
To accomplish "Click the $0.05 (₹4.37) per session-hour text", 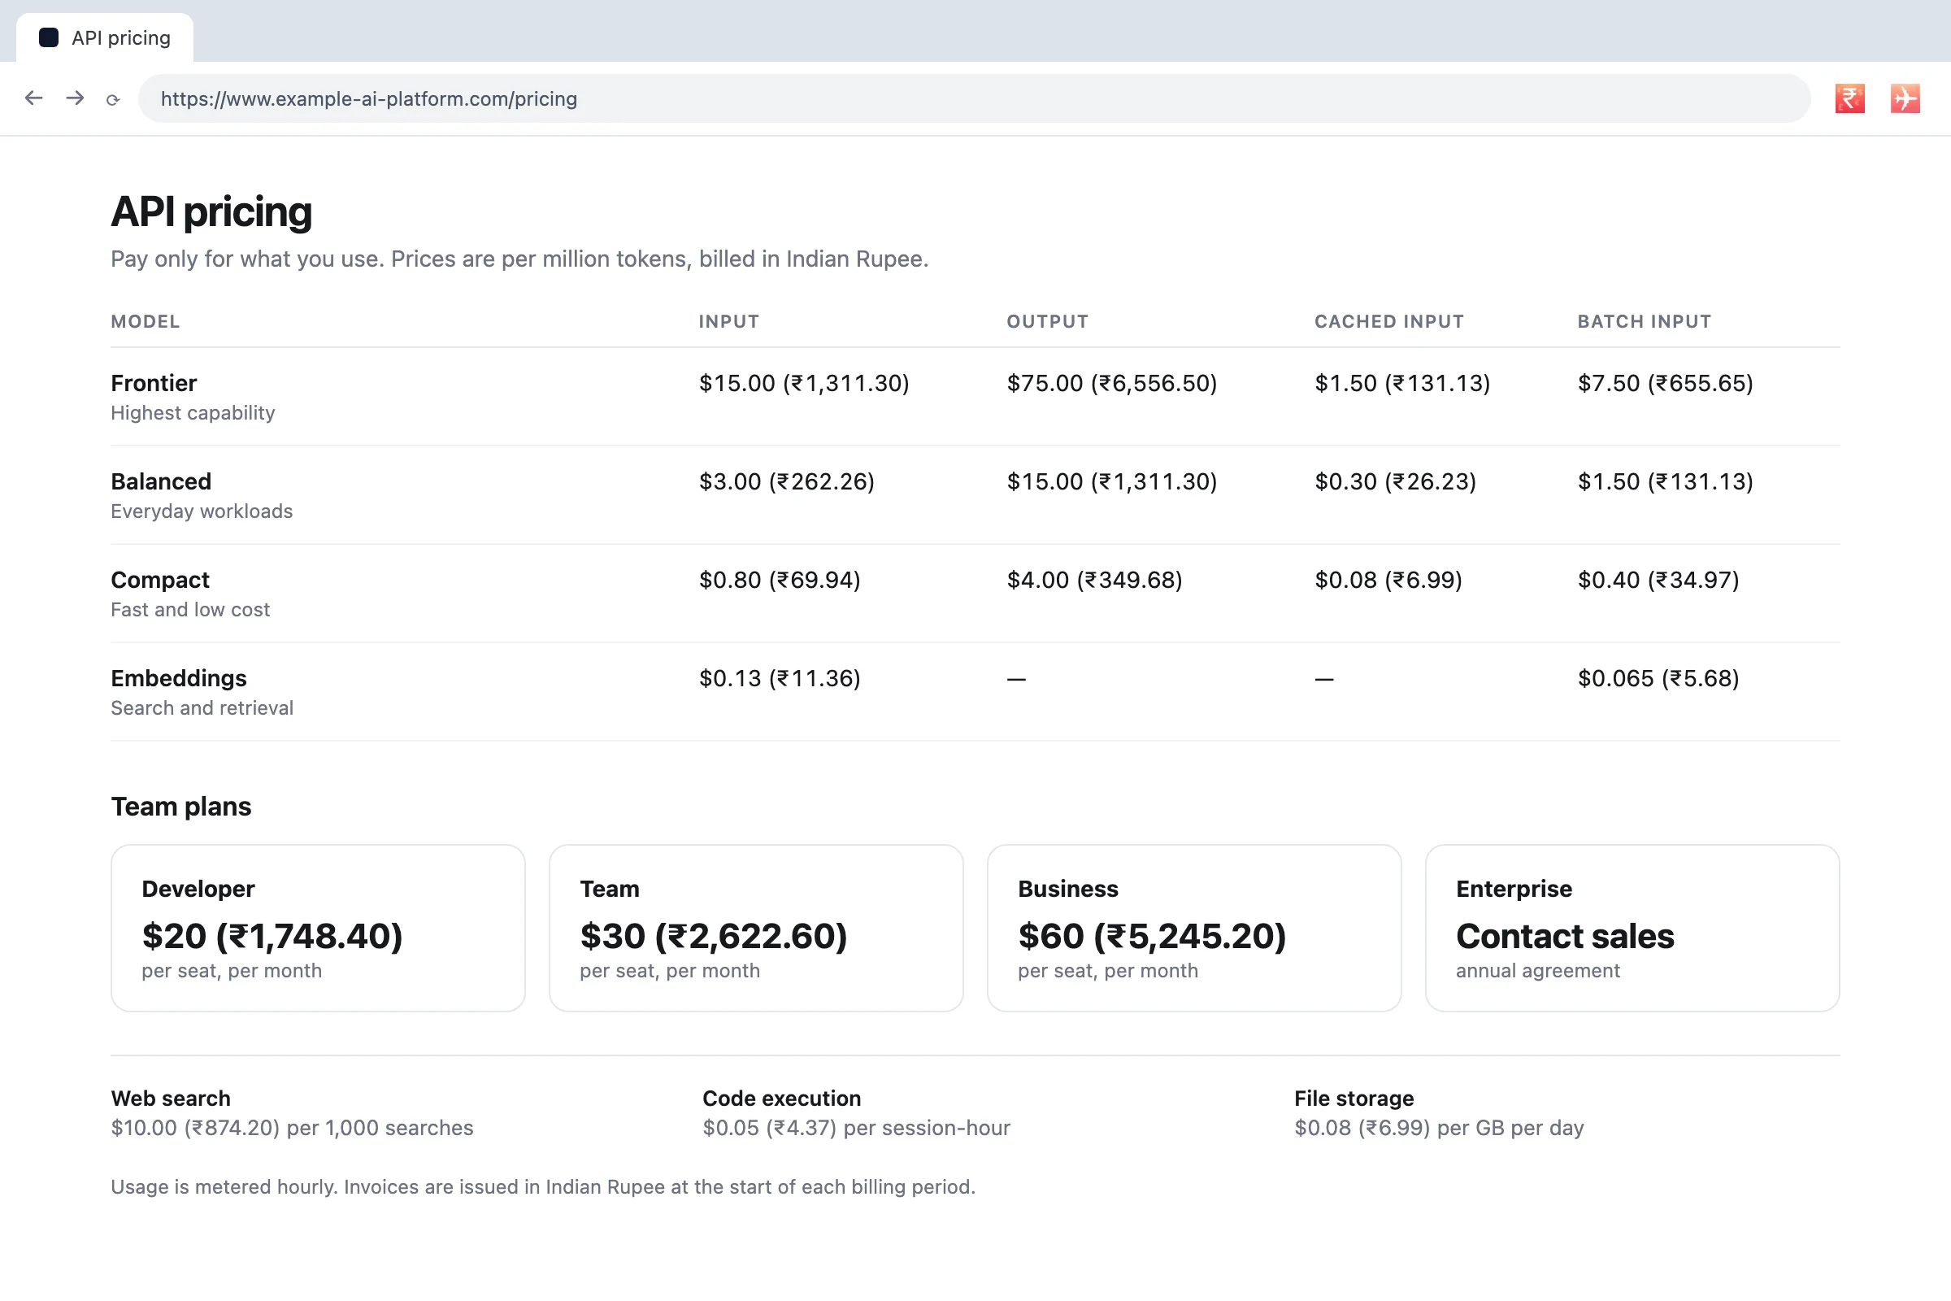I will tap(856, 1128).
